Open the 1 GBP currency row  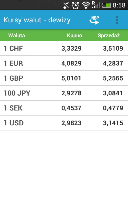(64, 78)
